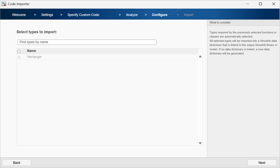
Task: Toggle the Rectangle type checkbox
Action: (x=19, y=57)
